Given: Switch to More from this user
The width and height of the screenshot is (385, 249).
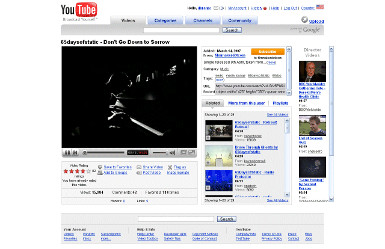Looking at the screenshot, I should click(247, 103).
